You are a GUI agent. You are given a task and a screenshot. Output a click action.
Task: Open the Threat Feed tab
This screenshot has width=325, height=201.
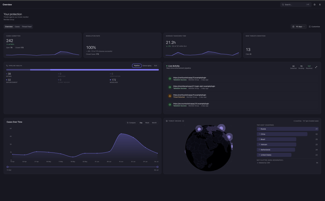pos(27,27)
